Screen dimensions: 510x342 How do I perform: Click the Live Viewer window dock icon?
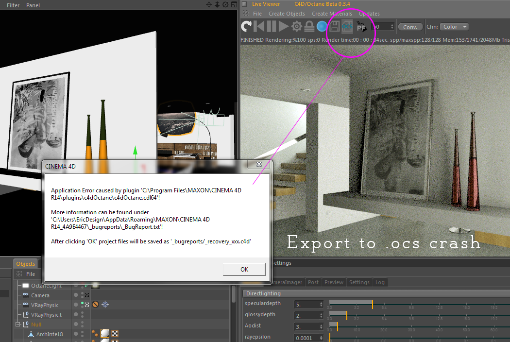(245, 4)
